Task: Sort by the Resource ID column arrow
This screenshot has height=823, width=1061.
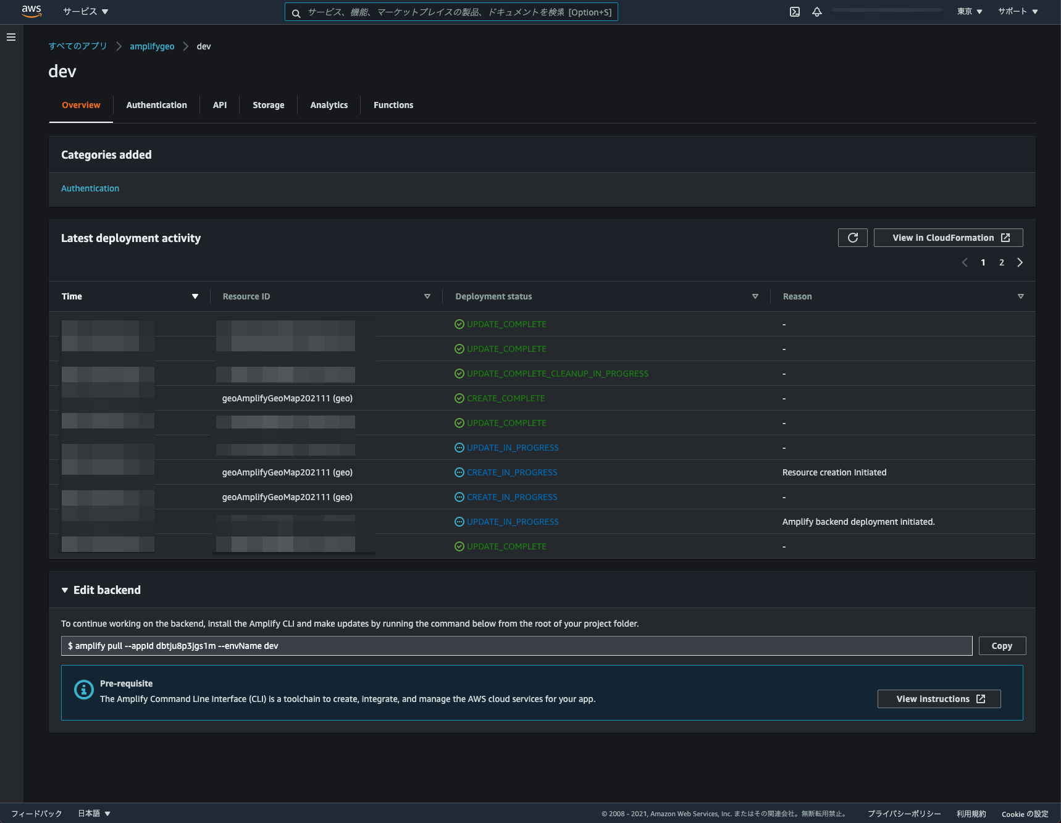Action: [427, 296]
